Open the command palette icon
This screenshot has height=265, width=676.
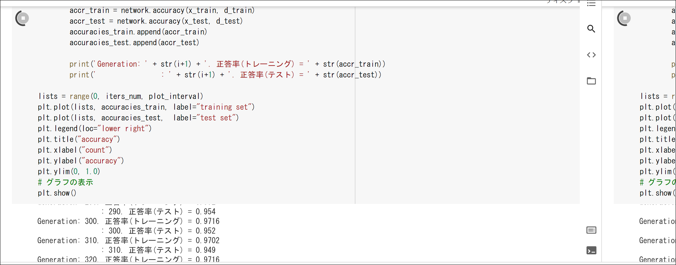[x=591, y=230]
